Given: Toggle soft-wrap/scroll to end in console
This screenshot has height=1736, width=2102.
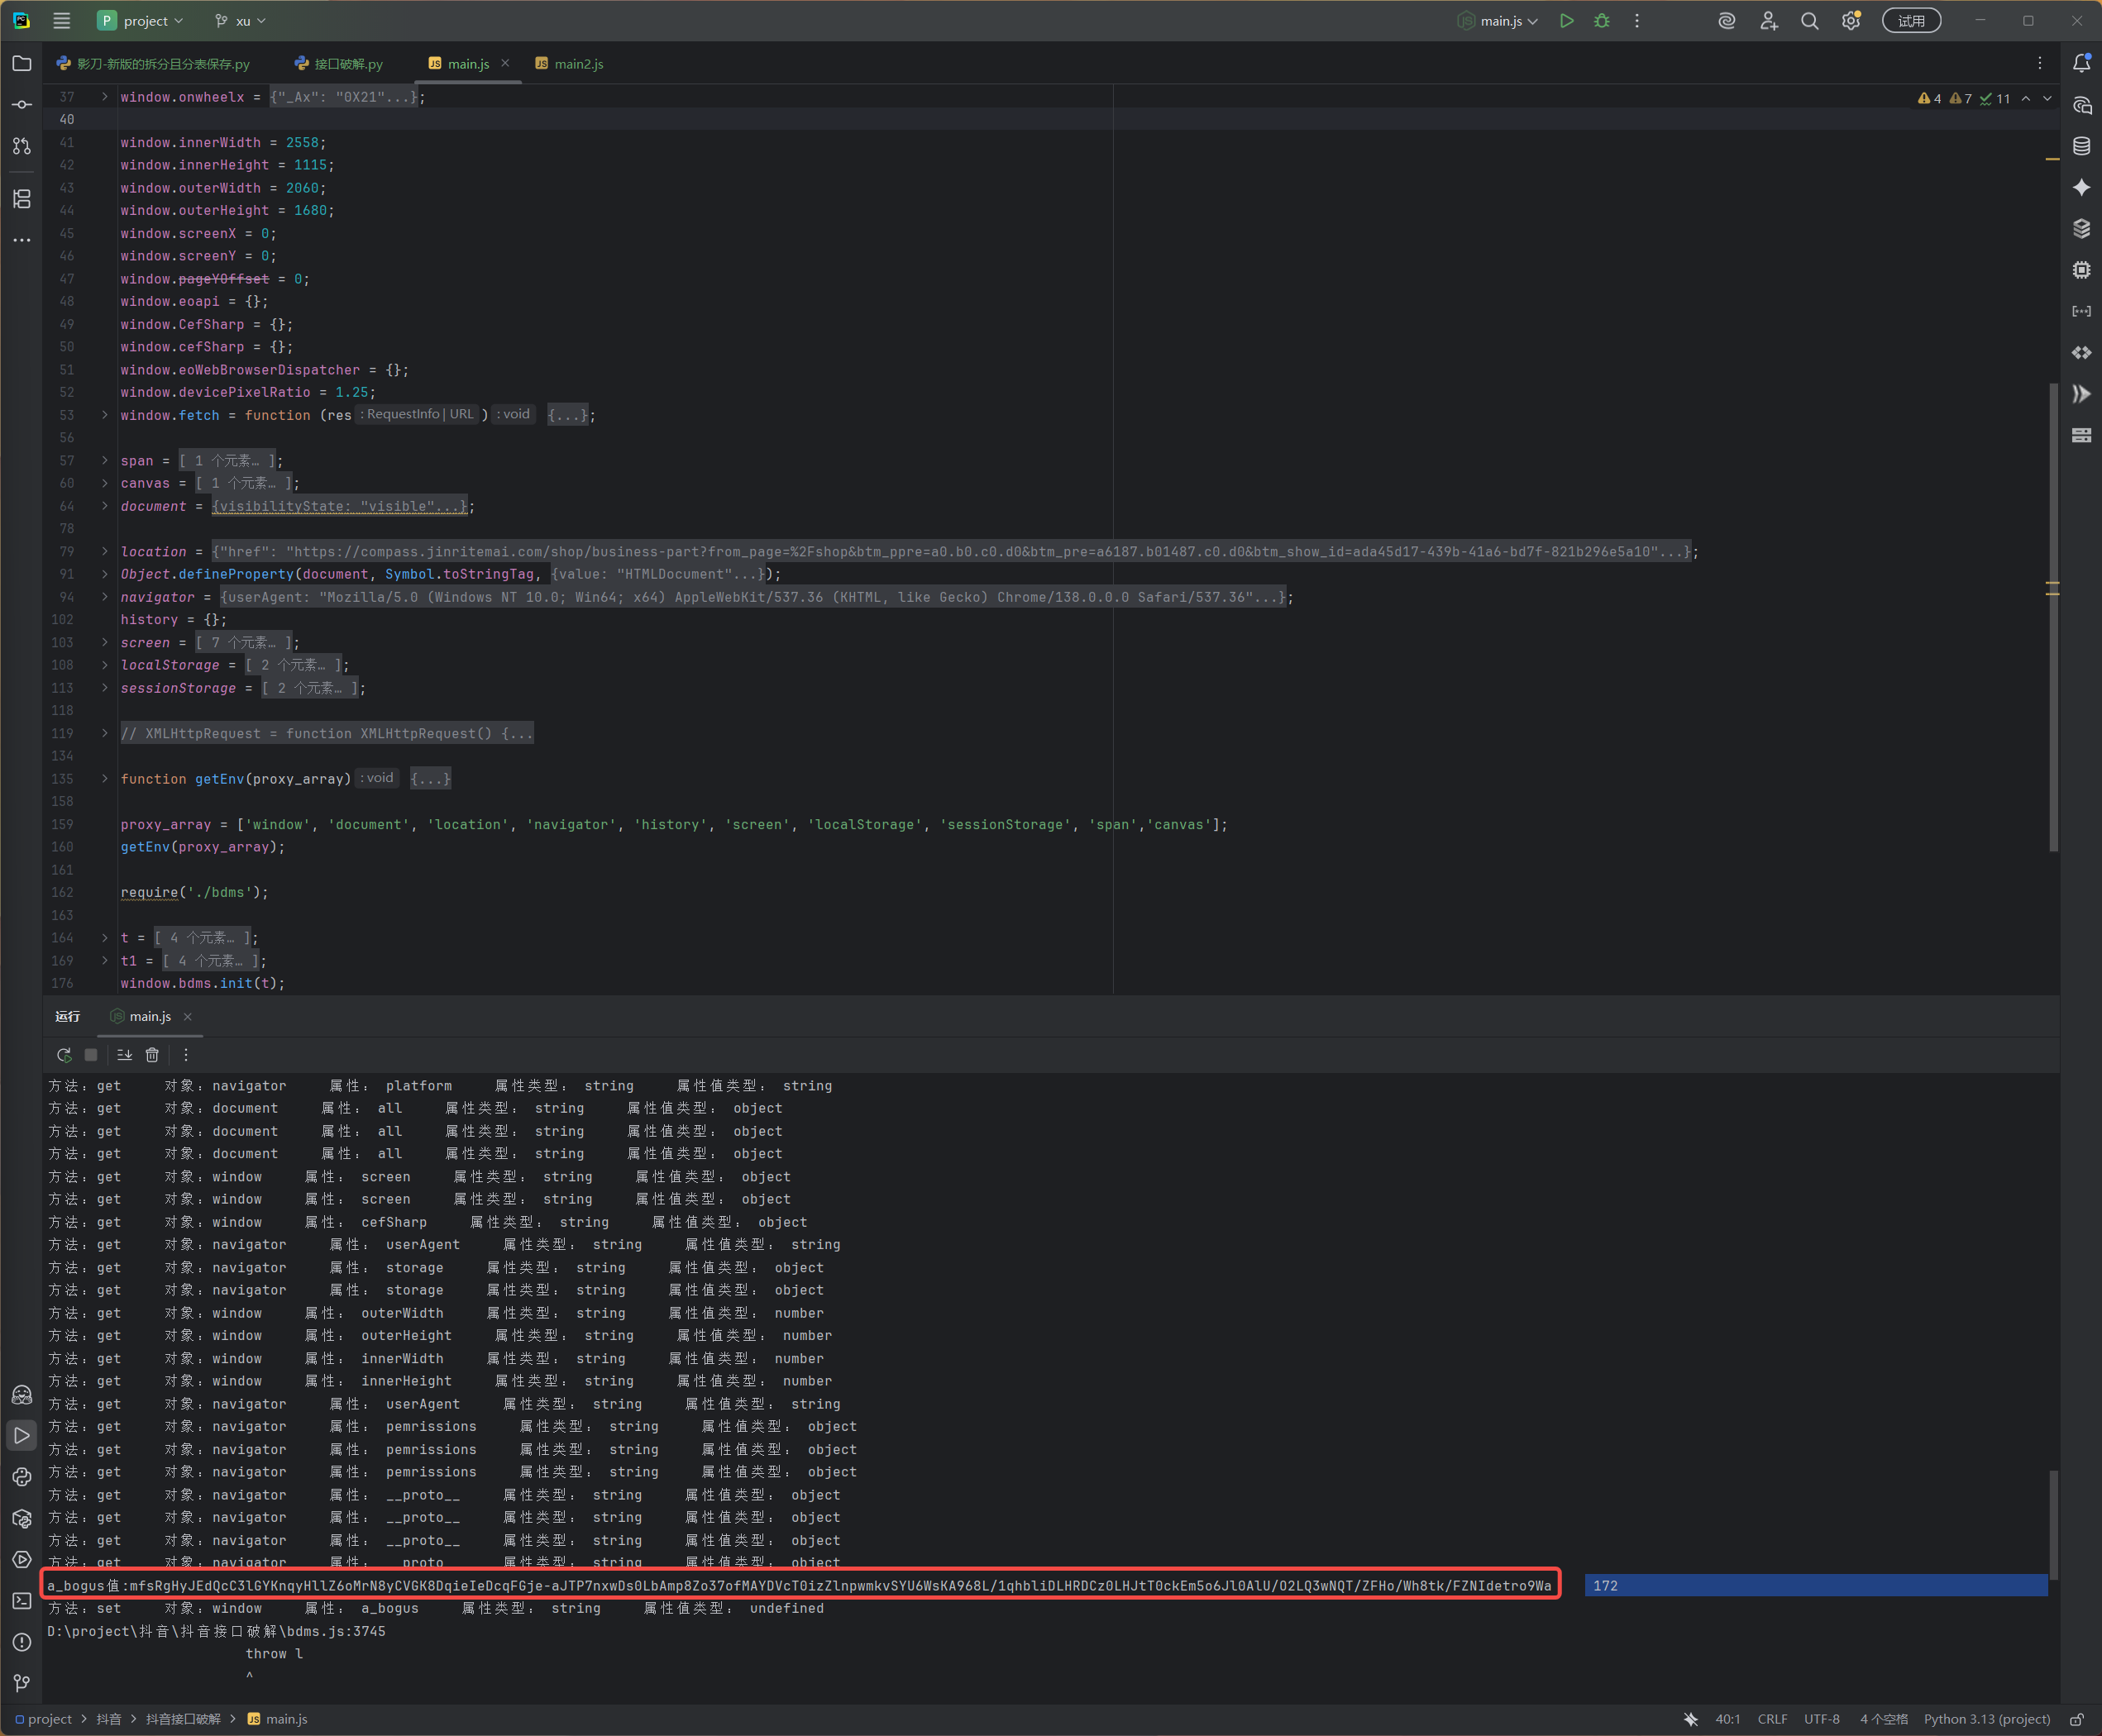Looking at the screenshot, I should (x=124, y=1055).
